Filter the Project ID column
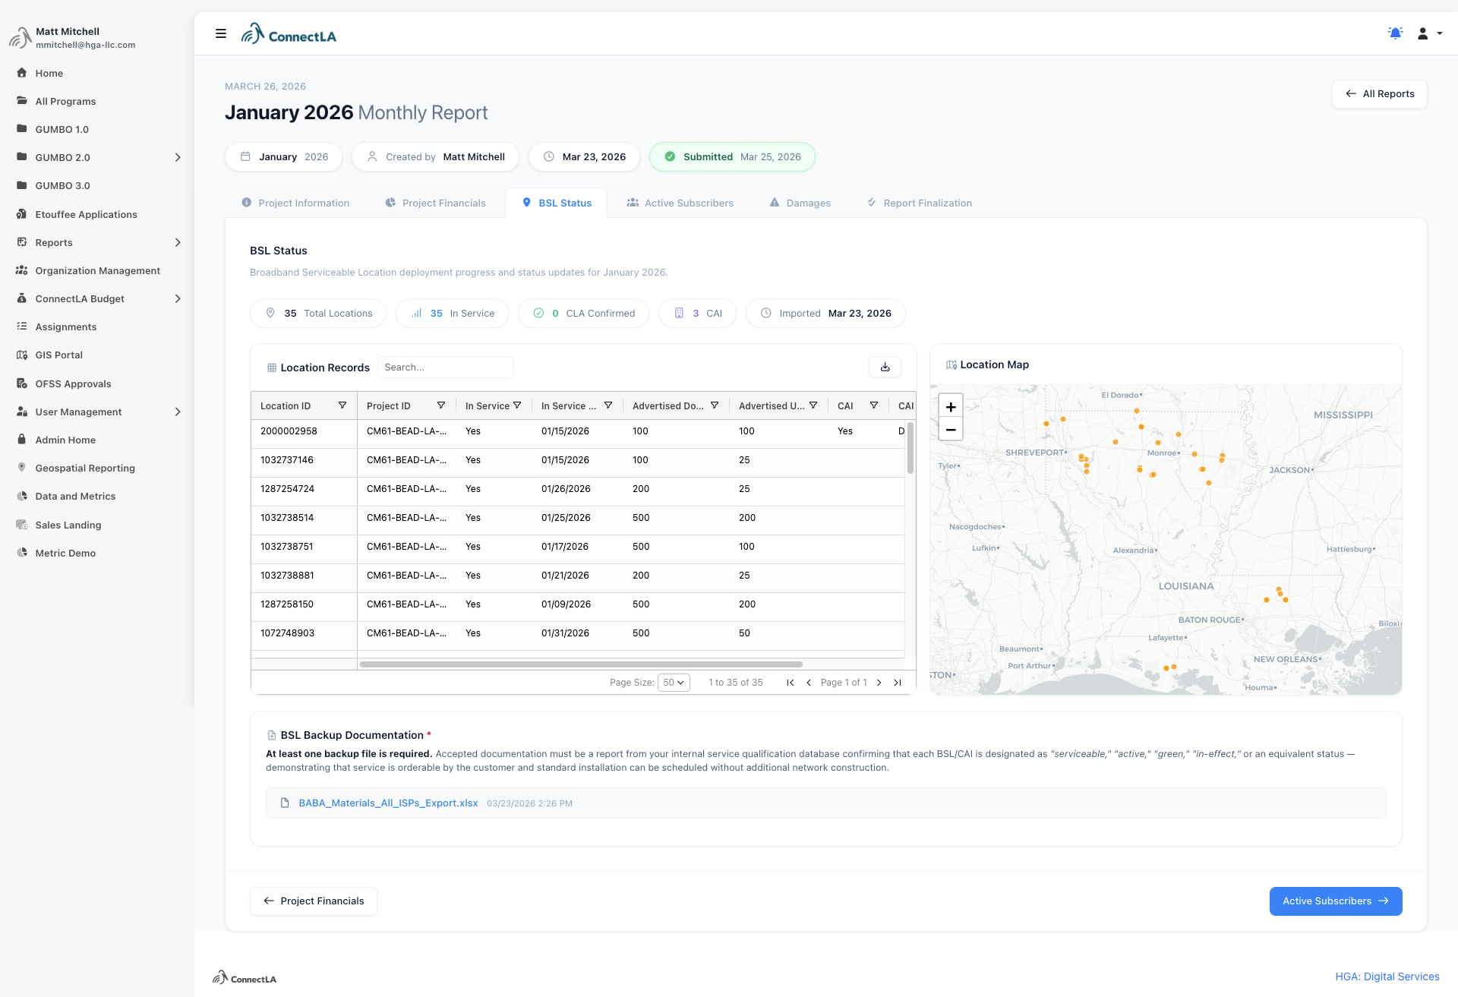 (x=441, y=405)
